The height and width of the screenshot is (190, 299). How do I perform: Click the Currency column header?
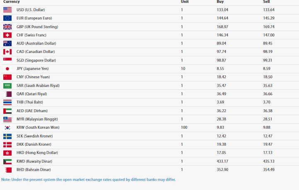tap(12, 2)
